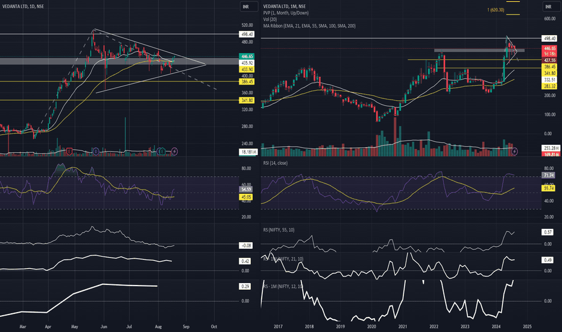562x332 pixels.
Task: Click the 1 (620.30) target label
Action: (x=495, y=10)
